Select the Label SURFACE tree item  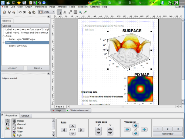point(18,46)
